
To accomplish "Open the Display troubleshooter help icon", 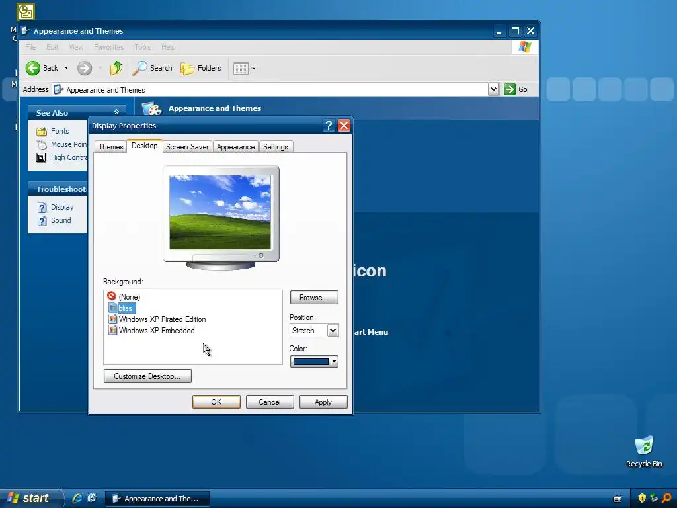I will point(42,208).
